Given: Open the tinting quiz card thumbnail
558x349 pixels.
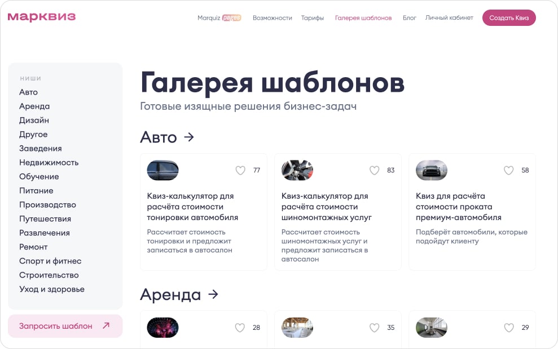Looking at the screenshot, I should [x=162, y=170].
